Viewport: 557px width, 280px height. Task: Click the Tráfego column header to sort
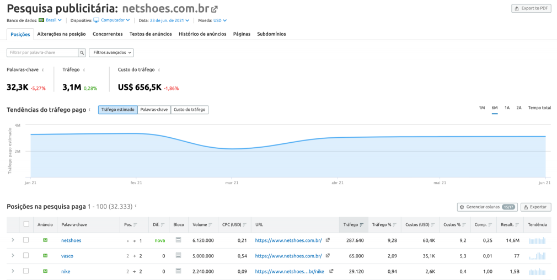354,225
